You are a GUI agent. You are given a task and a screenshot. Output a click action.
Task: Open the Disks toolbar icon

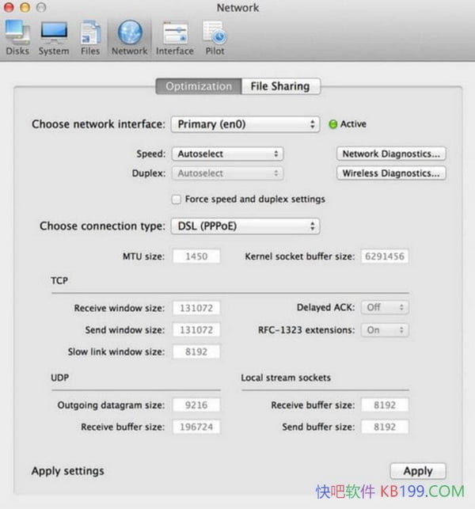tap(17, 37)
